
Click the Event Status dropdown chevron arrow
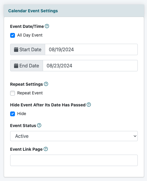click(135, 136)
